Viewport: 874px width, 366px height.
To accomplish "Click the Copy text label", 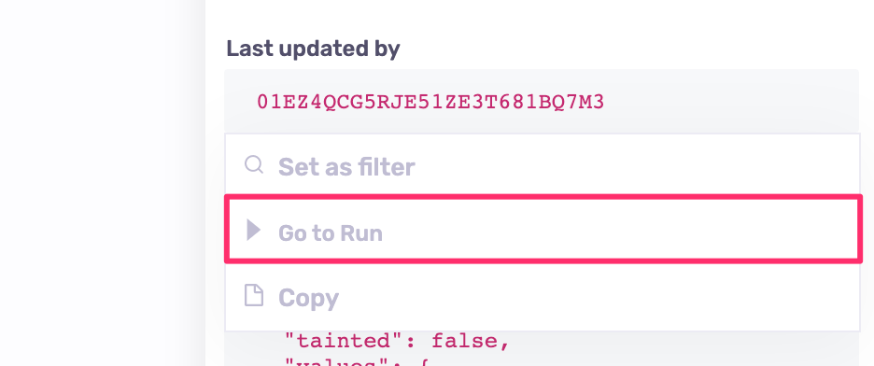I will pos(308,298).
